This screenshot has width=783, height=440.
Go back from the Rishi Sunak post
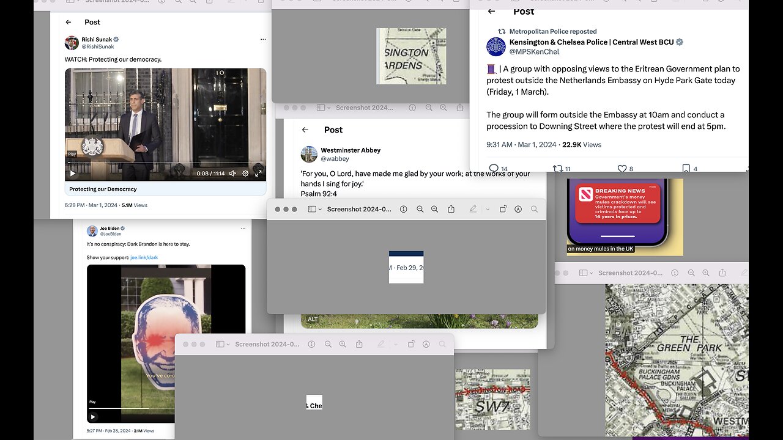click(69, 22)
